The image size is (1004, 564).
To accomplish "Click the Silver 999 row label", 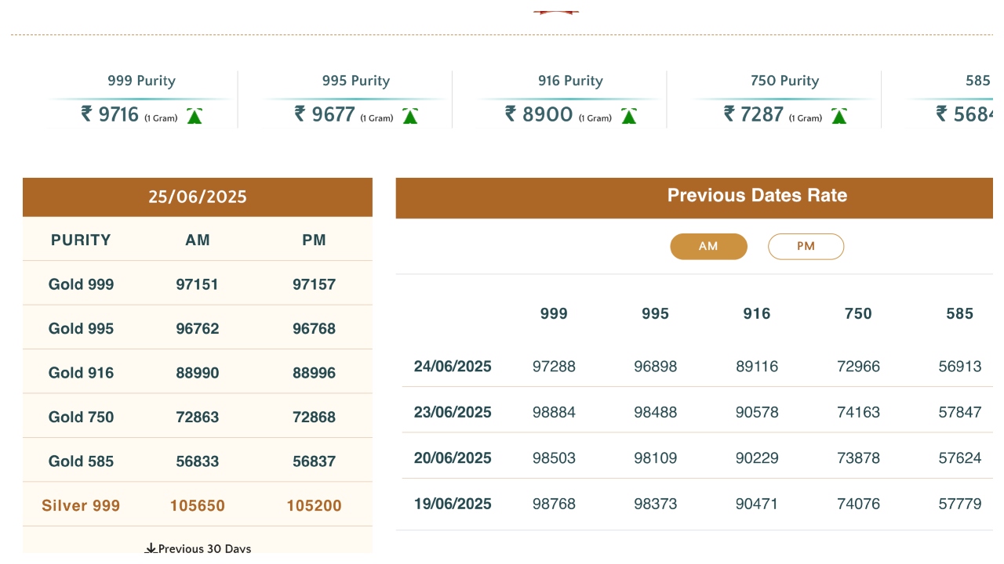I will [x=81, y=506].
